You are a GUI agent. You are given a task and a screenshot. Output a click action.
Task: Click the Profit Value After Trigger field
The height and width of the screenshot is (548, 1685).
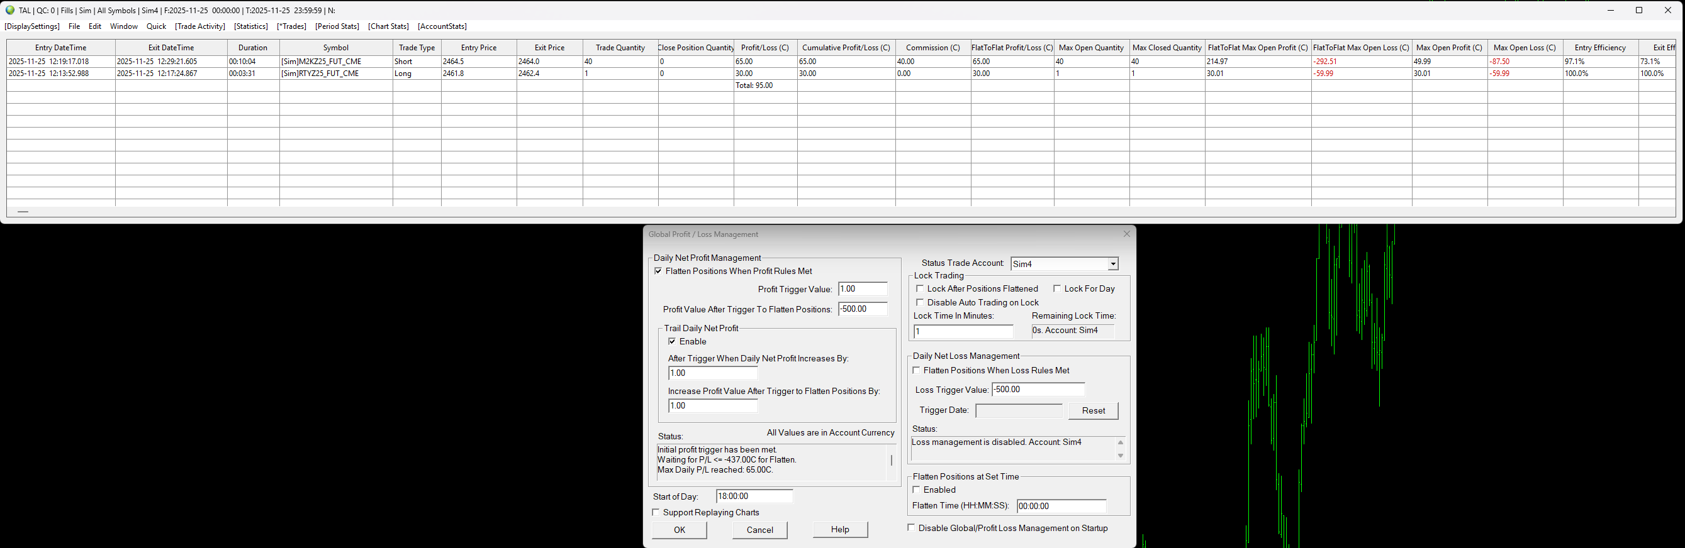click(x=863, y=309)
